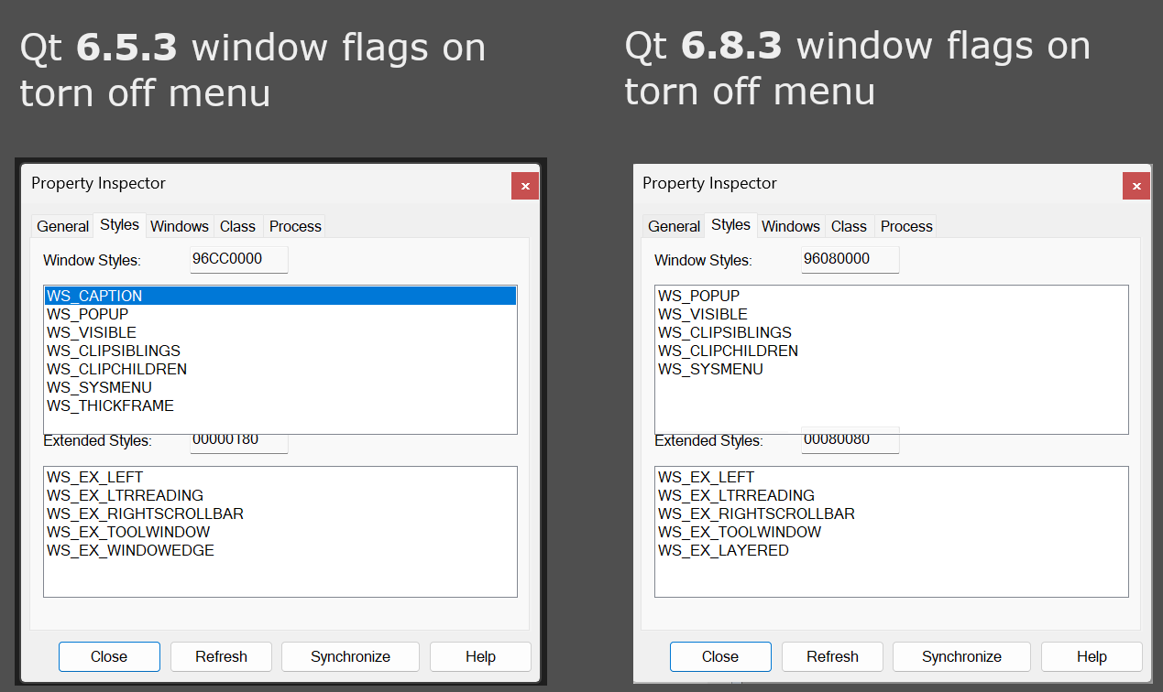Select WS_EX_LTRREADING in Qt 6.5.3 extended list

[280, 495]
